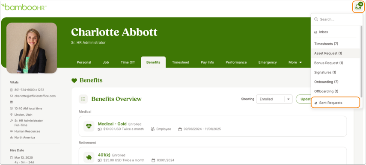Click the money icon beside $10.00 USD
Screen dimensions: 366x165
coord(100,129)
